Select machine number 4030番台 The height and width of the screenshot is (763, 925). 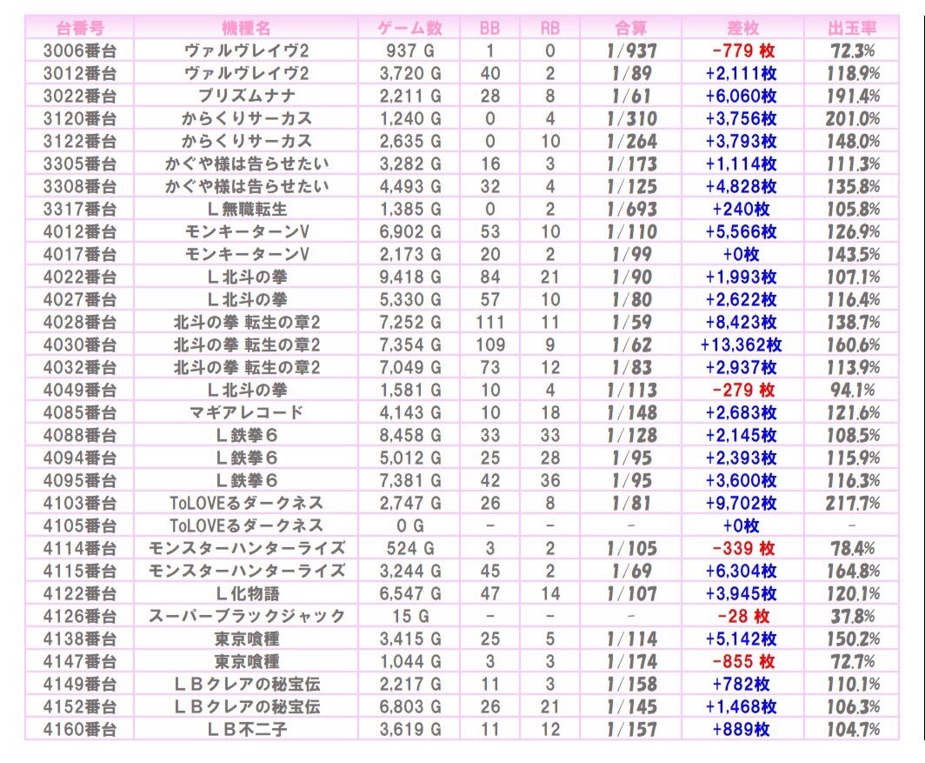pos(78,345)
